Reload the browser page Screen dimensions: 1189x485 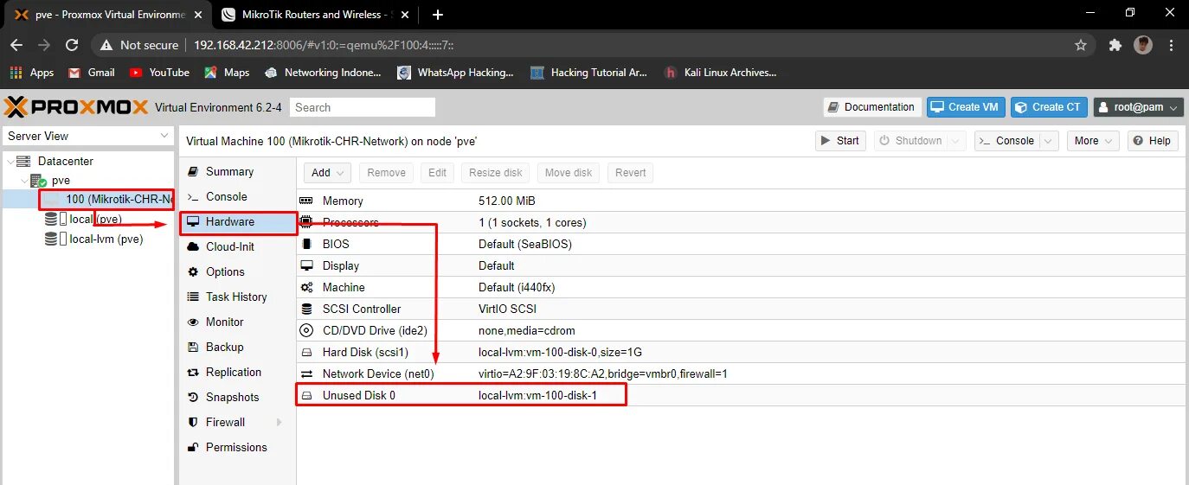point(72,45)
